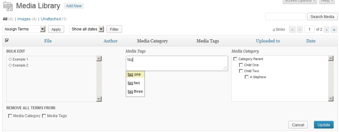Choose 'tag one' suggestion
The image size is (339, 132).
point(135,75)
